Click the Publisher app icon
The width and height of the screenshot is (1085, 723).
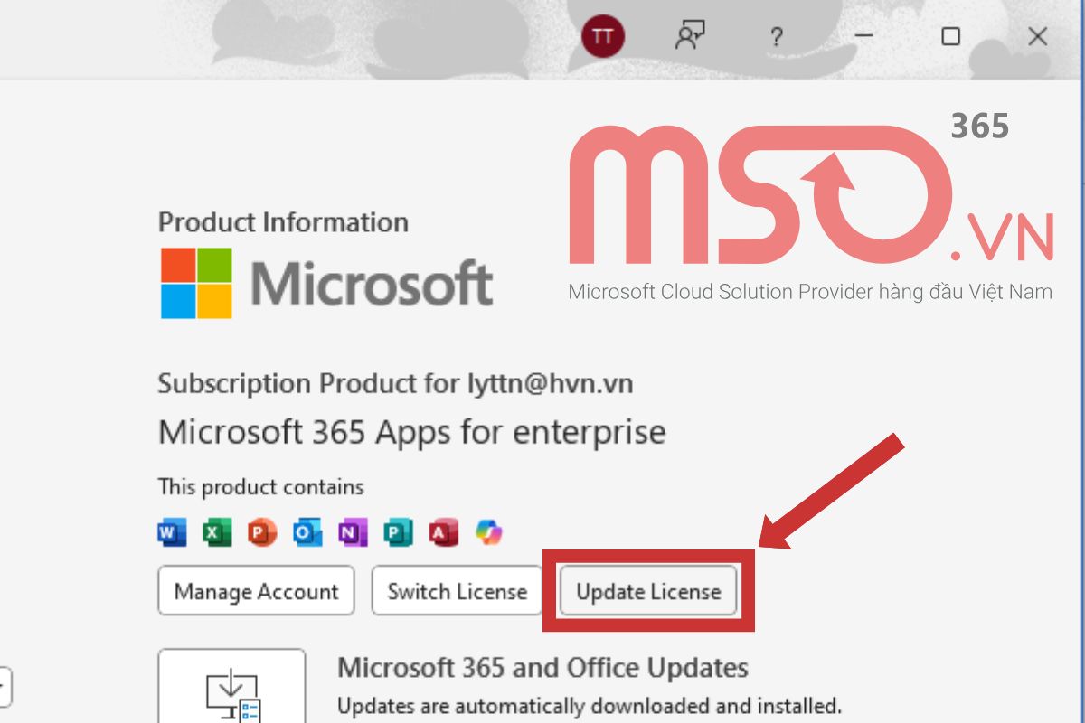[397, 533]
